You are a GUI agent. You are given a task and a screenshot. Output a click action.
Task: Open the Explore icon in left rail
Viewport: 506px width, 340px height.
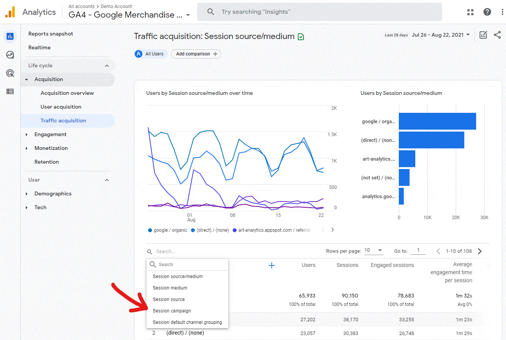point(10,55)
